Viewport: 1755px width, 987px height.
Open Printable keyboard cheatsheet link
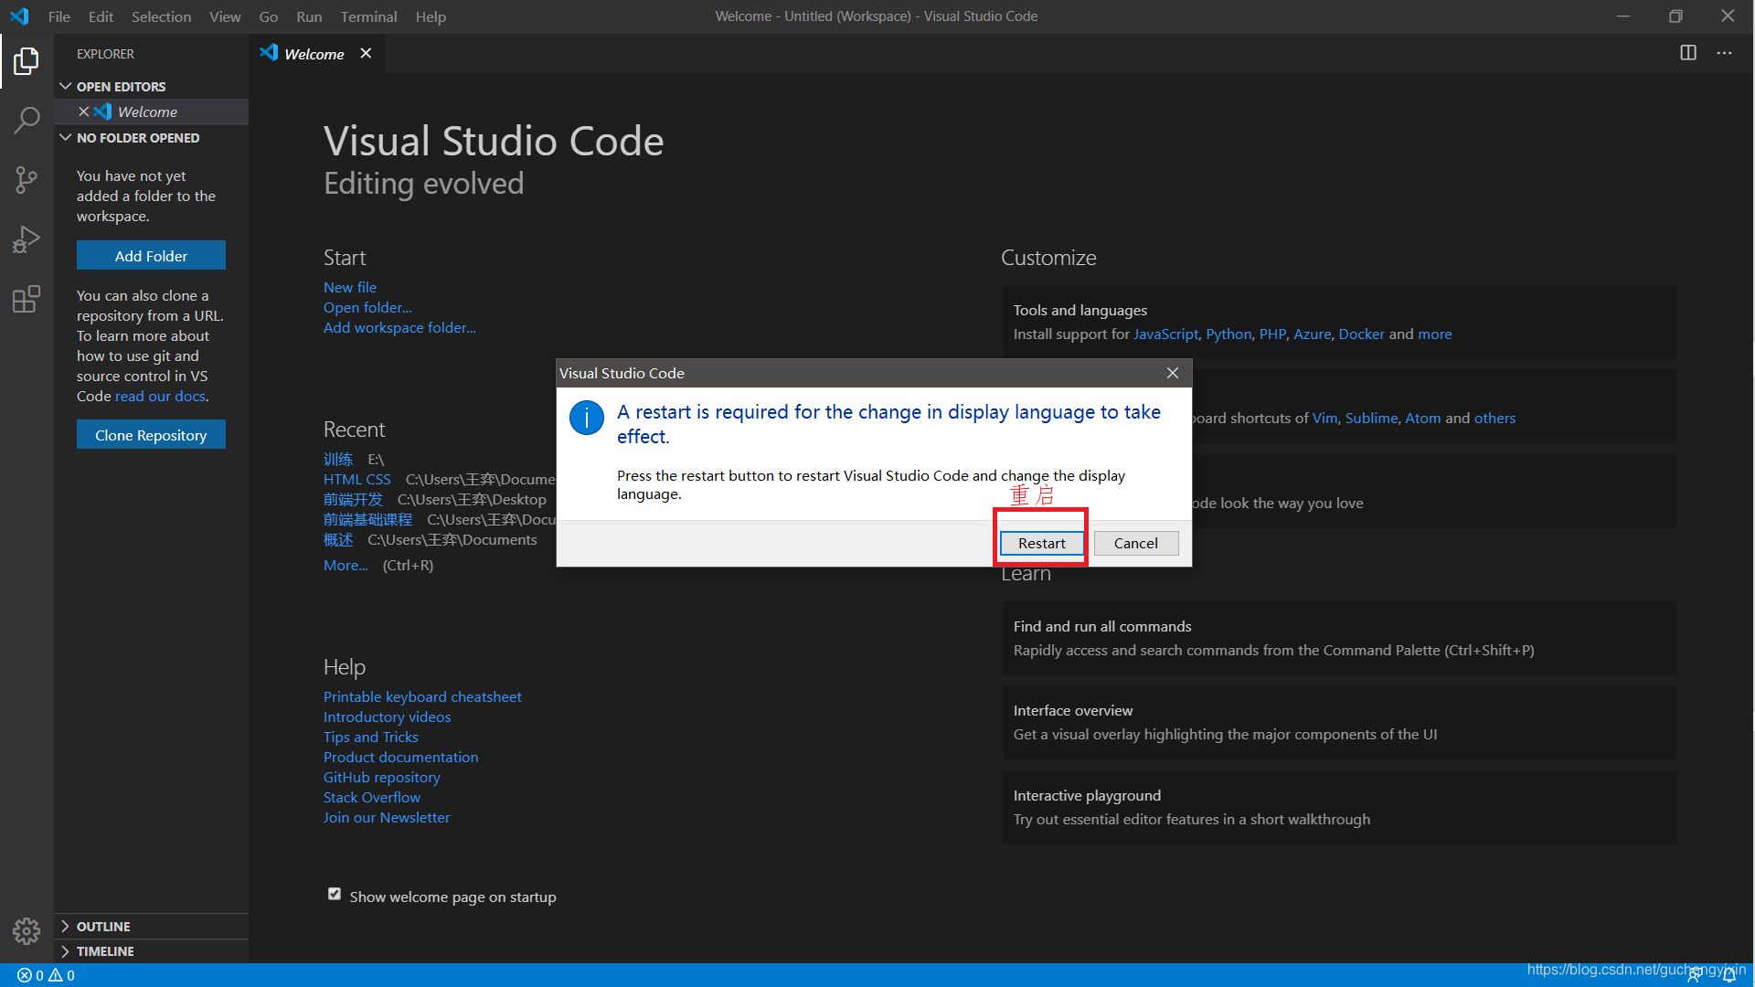click(422, 696)
